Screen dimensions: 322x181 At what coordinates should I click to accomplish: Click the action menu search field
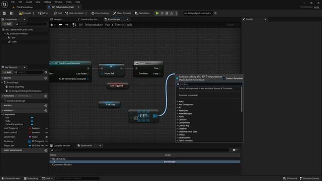click(x=209, y=84)
